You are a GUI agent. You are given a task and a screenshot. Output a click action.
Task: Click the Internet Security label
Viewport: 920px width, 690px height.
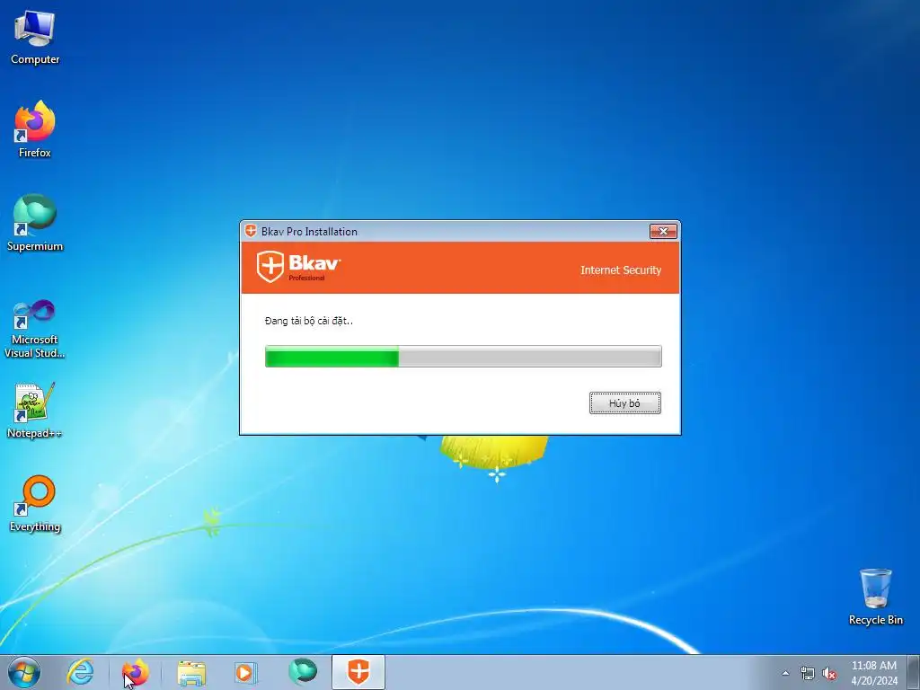click(621, 270)
